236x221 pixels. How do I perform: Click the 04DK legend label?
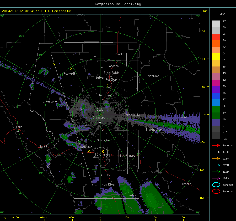pos(226,152)
